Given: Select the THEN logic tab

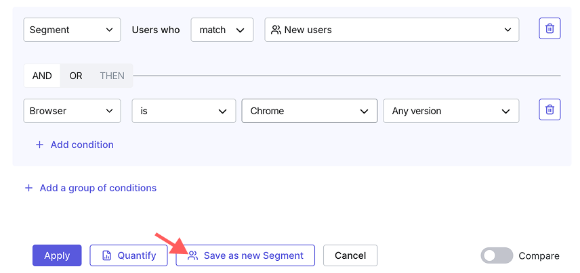Looking at the screenshot, I should tap(112, 76).
